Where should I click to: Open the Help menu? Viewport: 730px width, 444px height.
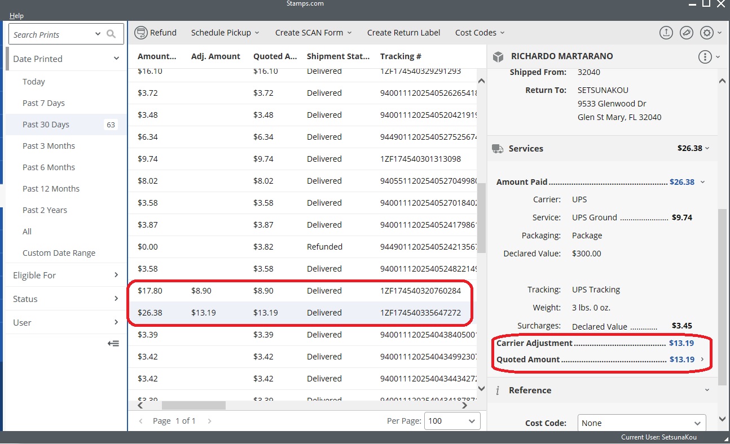(16, 16)
